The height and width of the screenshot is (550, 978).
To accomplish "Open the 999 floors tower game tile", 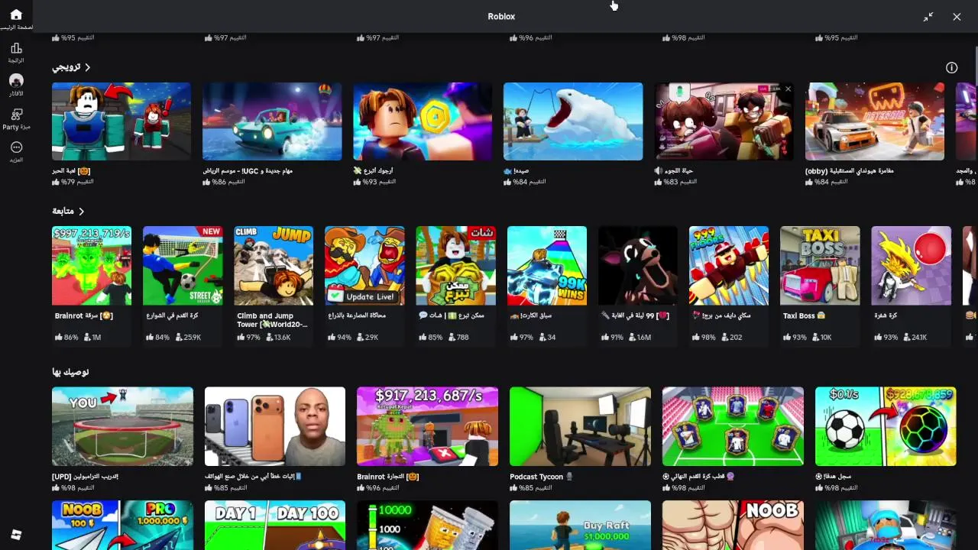I will click(729, 266).
